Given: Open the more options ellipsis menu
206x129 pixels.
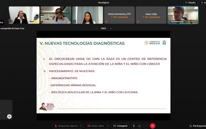Looking at the screenshot, I should click(146, 126).
